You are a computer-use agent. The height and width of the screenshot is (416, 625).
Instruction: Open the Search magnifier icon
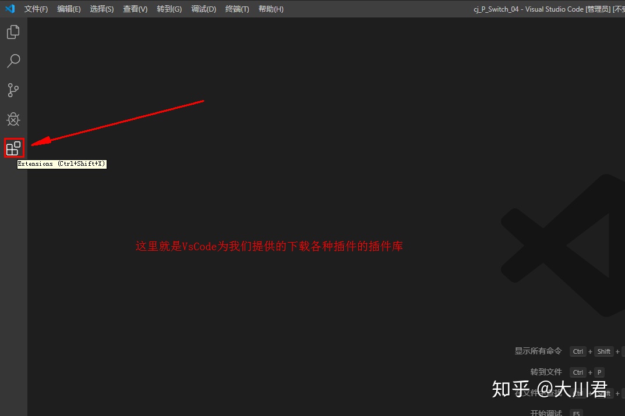point(13,61)
